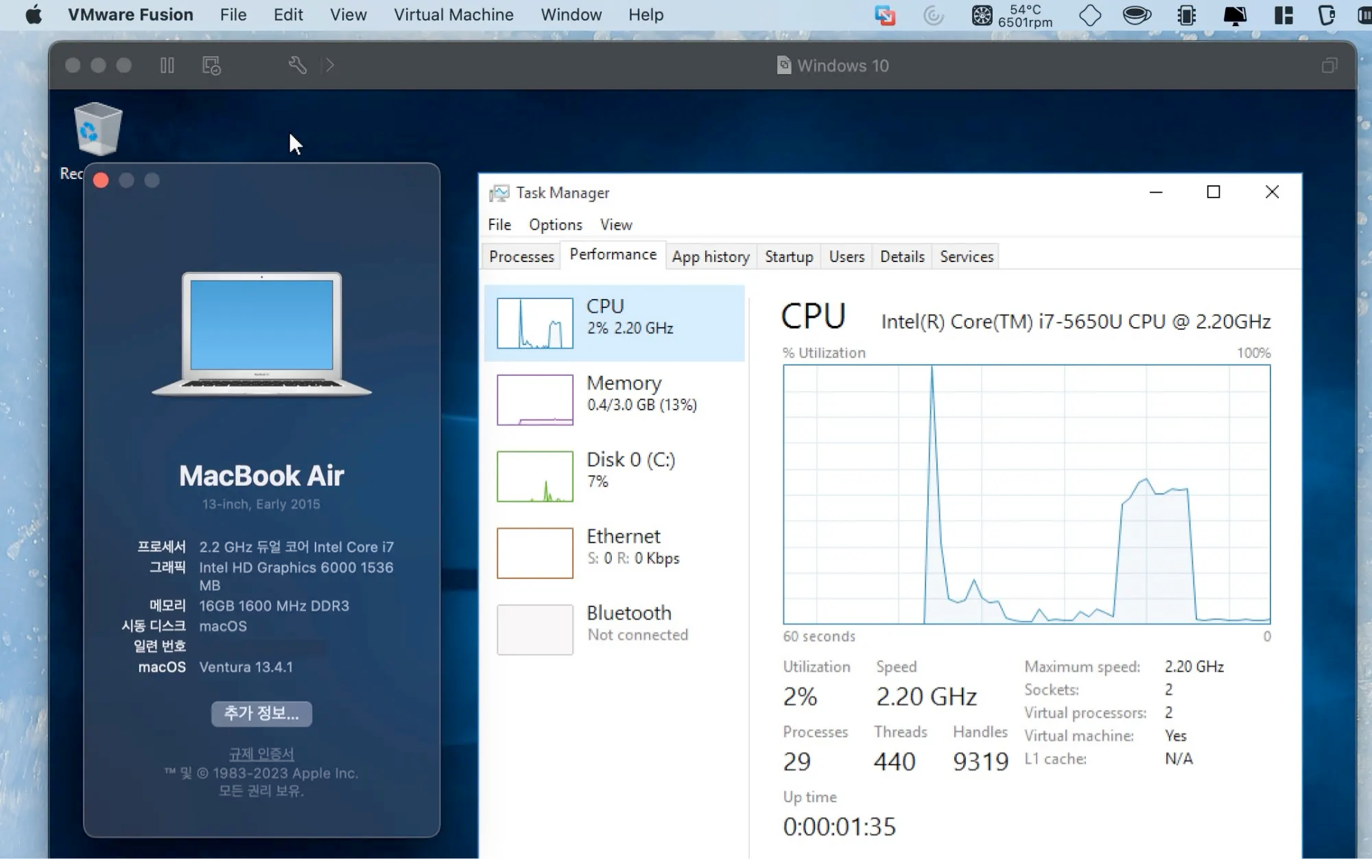The height and width of the screenshot is (859, 1372).
Task: Select Bluetooth in performance sidebar
Action: point(614,630)
